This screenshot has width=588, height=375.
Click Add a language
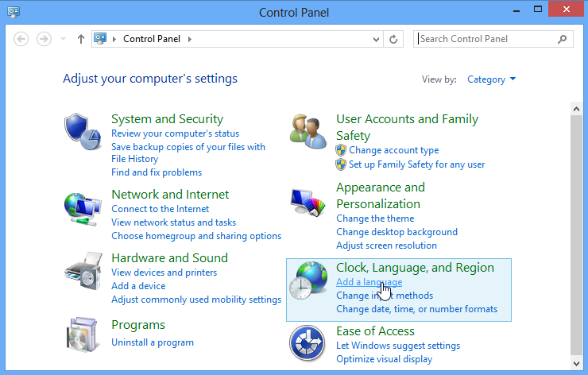click(x=369, y=282)
